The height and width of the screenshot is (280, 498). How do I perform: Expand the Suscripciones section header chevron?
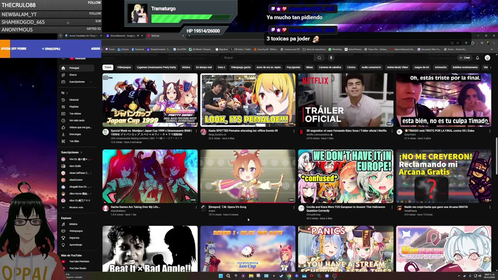click(81, 152)
